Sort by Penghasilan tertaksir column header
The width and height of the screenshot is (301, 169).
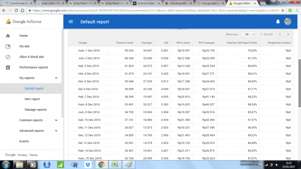(279, 43)
